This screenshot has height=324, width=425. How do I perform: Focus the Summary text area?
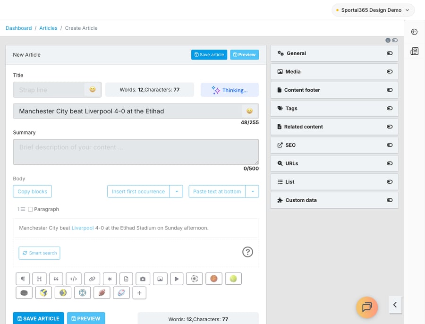point(136,152)
